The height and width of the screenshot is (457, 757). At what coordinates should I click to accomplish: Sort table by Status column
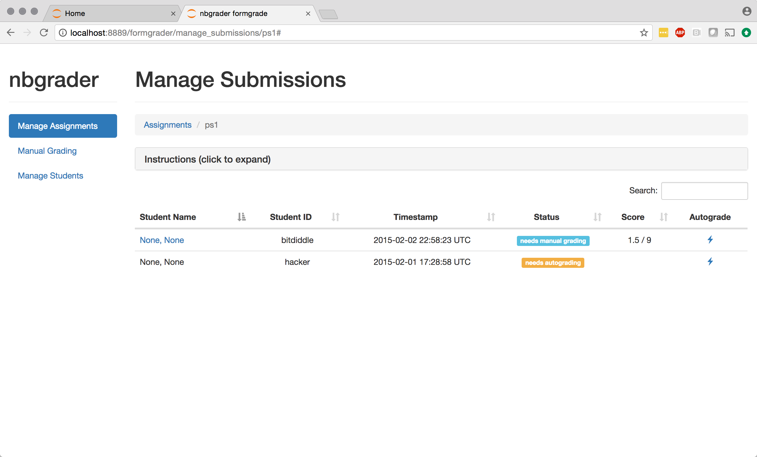pyautogui.click(x=546, y=217)
